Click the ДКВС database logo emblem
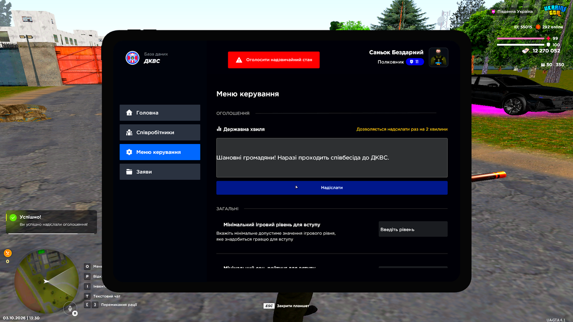The image size is (573, 322). click(x=133, y=58)
